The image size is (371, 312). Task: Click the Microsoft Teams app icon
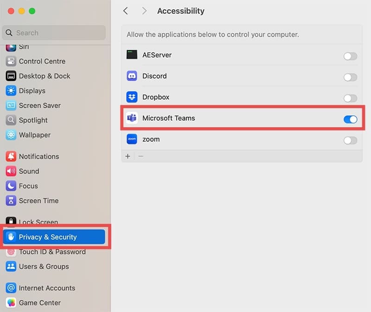pos(132,118)
